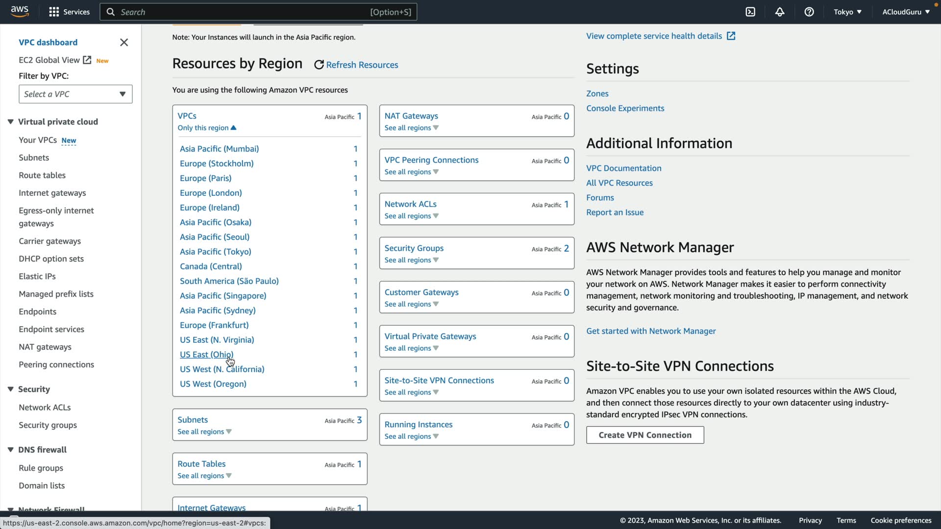Collapse VPCs with Only this region
The image size is (941, 529).
(x=207, y=128)
